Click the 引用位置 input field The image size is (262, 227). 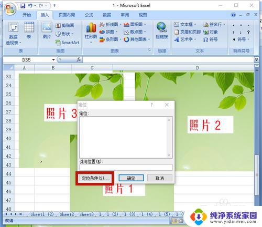click(126, 168)
